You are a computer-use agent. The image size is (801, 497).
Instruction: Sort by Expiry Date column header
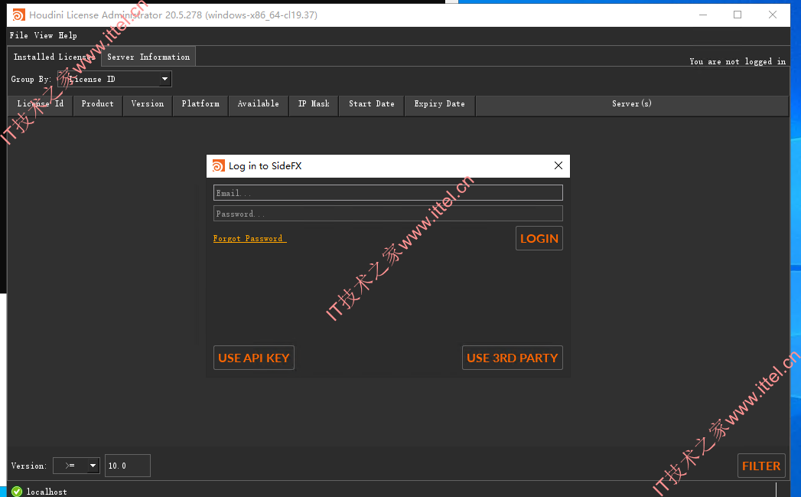coord(440,104)
